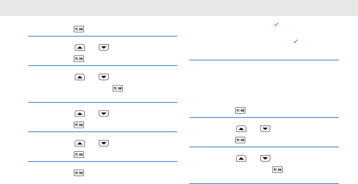Click the indented OK key icon in left column
The width and height of the screenshot is (358, 184).
[x=118, y=88]
